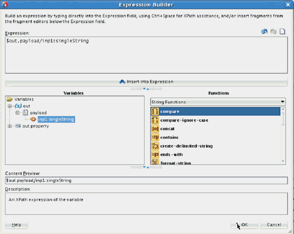Click inside the Expression text field
This screenshot has width=294, height=234.
pyautogui.click(x=146, y=54)
